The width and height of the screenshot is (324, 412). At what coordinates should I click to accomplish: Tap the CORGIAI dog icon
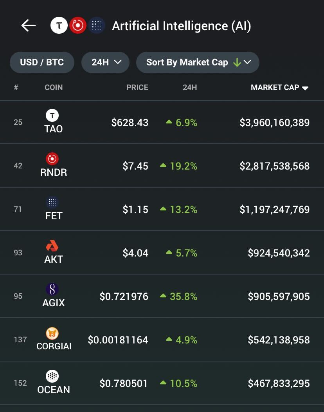(52, 332)
